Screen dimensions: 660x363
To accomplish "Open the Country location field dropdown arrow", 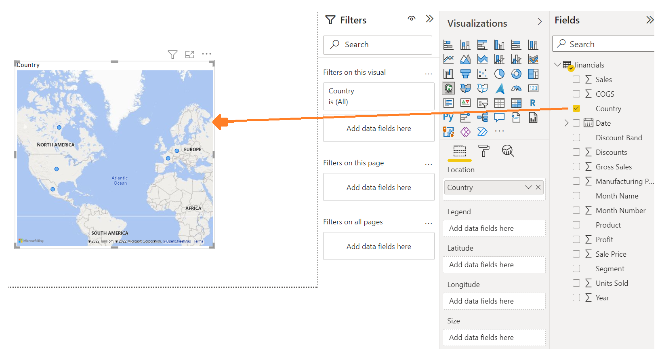I will 528,187.
